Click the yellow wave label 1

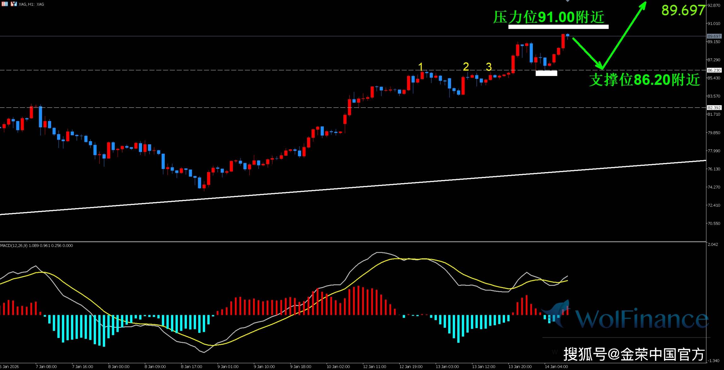click(420, 67)
